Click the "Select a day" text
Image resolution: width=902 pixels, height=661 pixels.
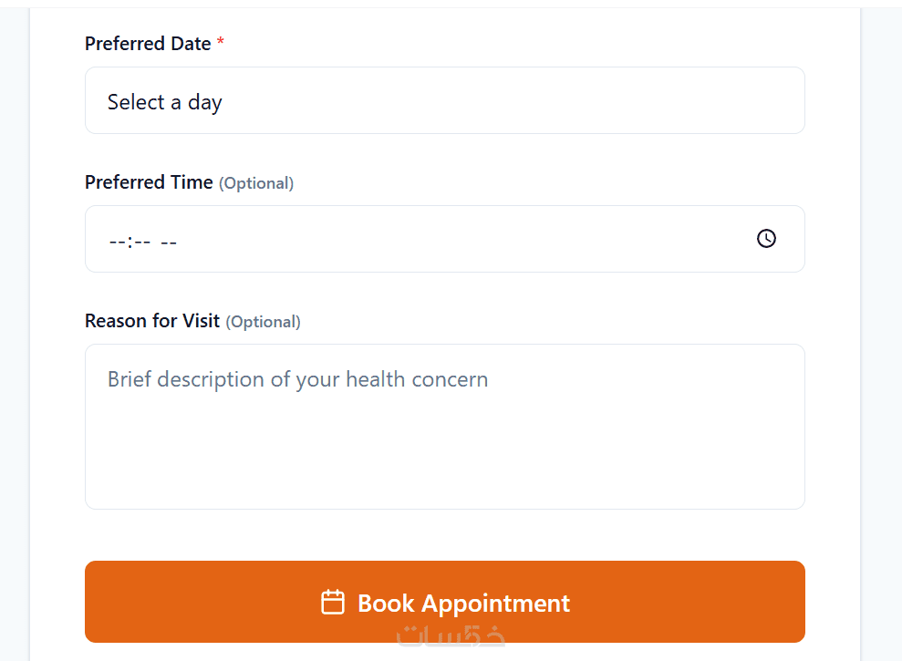pos(165,102)
